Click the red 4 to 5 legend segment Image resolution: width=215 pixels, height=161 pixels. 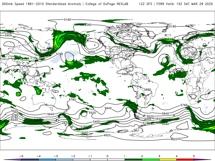[185, 160]
